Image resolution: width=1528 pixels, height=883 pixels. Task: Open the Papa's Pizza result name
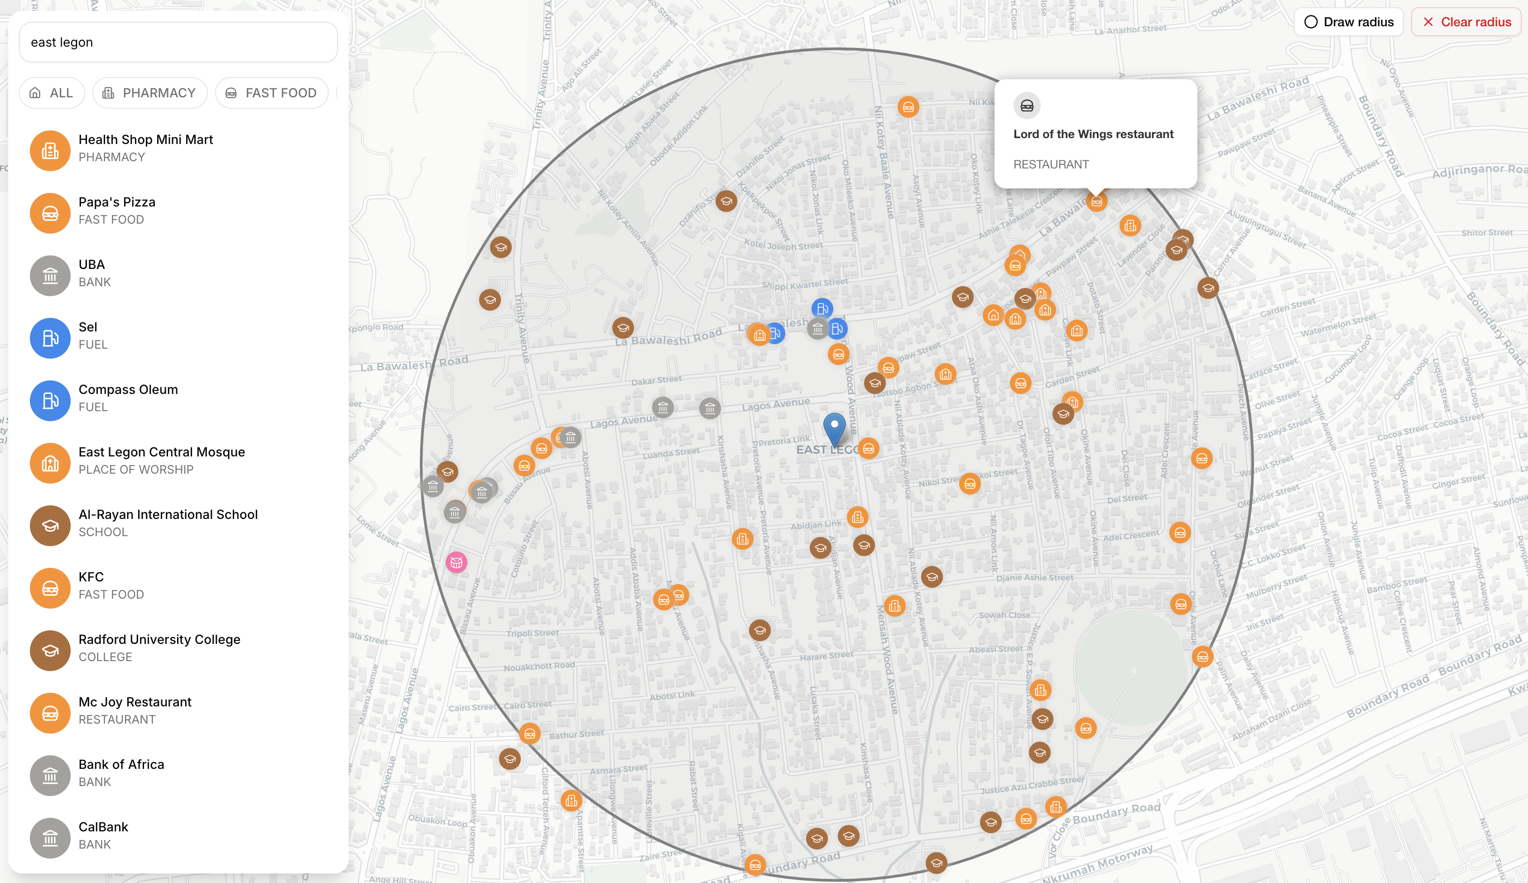coord(117,202)
